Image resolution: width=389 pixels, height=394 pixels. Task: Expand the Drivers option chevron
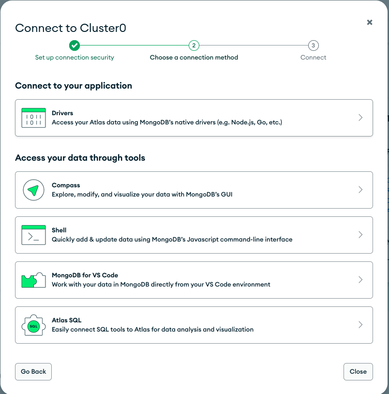tap(360, 118)
